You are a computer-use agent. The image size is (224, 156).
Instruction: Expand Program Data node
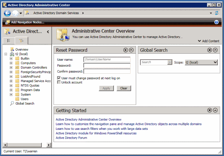coord(11,90)
